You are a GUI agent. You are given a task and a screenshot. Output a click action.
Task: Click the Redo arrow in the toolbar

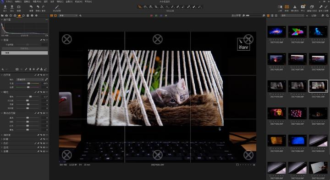coord(44,7)
